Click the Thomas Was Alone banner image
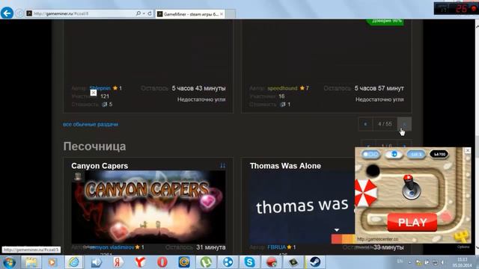 (302, 207)
